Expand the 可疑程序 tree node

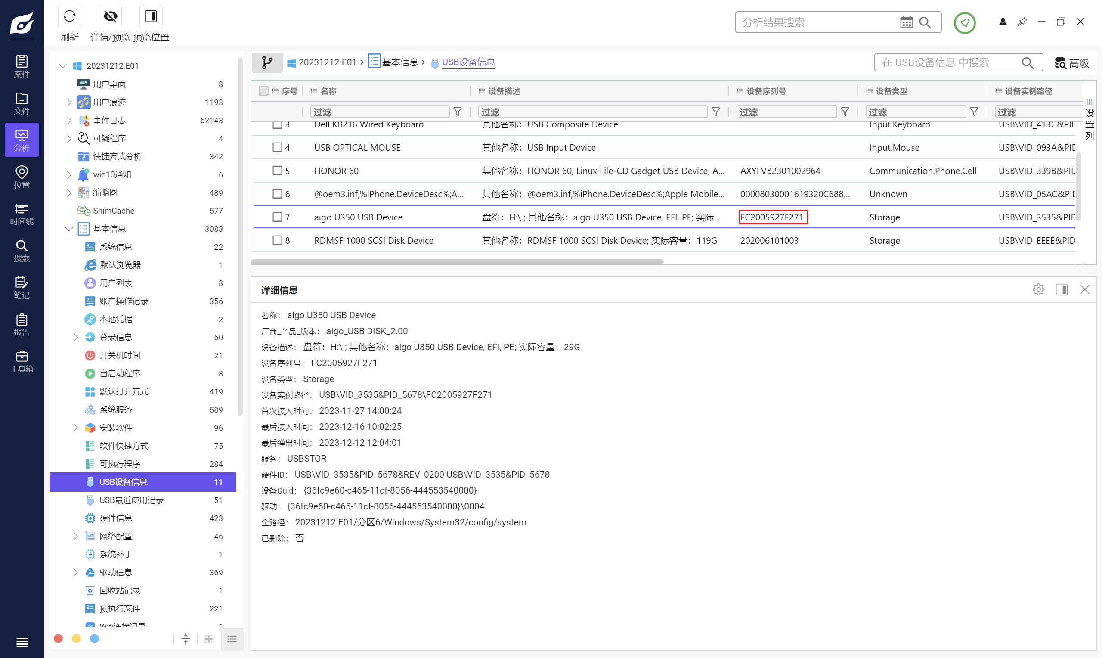pyautogui.click(x=69, y=138)
